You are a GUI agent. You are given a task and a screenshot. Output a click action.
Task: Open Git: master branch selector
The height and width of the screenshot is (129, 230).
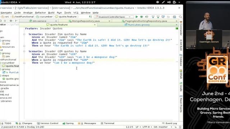coord(162,127)
